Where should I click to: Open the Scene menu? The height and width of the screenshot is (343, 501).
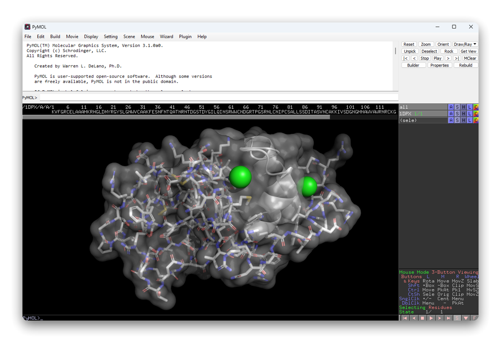(129, 37)
